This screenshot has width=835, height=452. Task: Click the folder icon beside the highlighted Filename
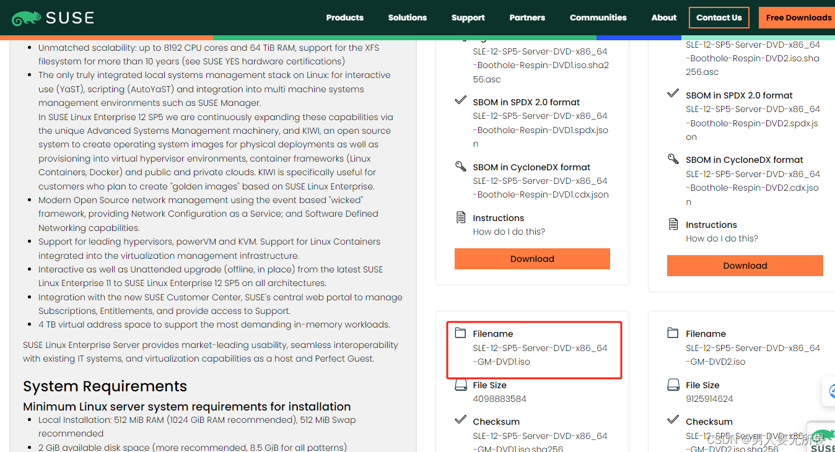pos(461,332)
